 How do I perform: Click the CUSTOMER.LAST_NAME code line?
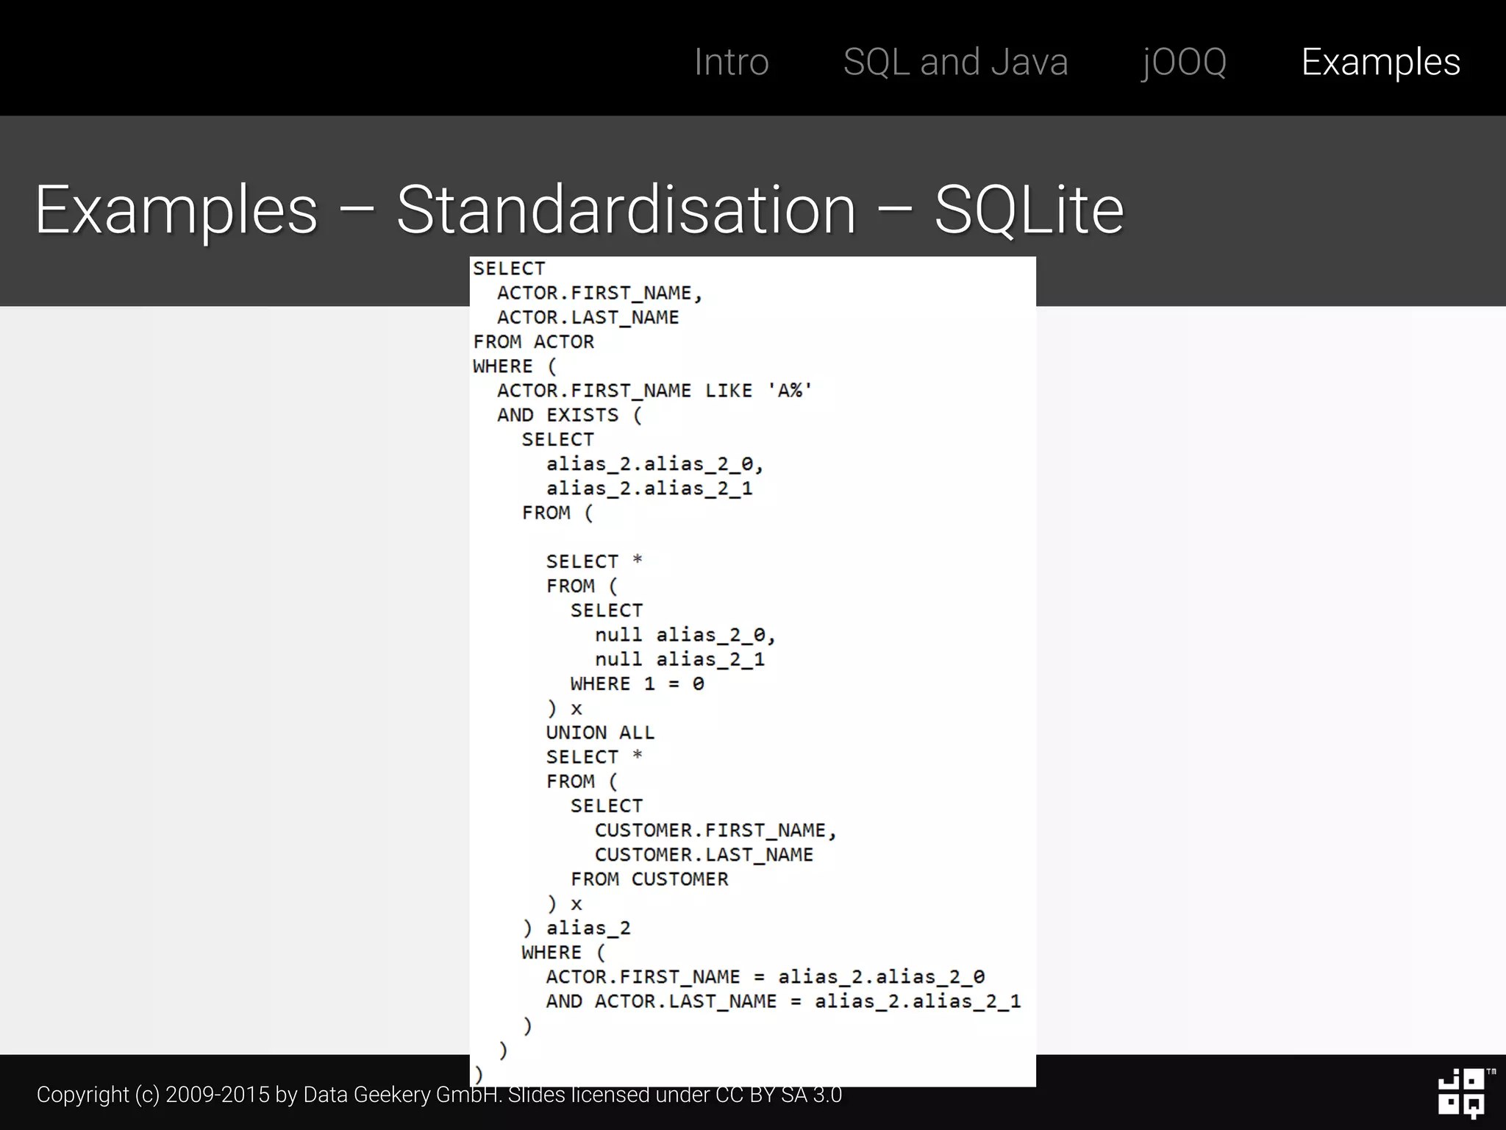coord(704,855)
